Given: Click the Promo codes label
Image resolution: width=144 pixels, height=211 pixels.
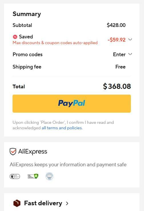Looking at the screenshot, I should click(x=28, y=54).
